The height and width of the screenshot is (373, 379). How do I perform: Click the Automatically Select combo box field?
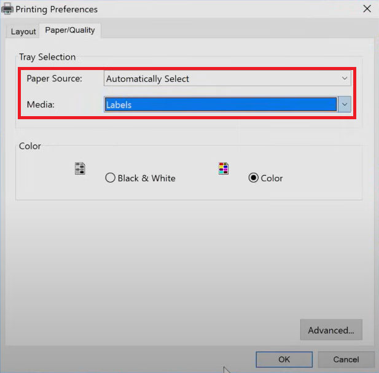[227, 78]
